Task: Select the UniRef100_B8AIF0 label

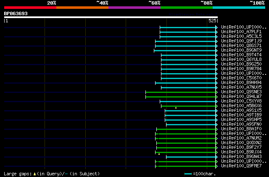Action: (x=241, y=129)
